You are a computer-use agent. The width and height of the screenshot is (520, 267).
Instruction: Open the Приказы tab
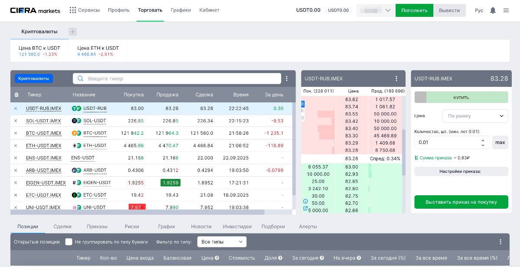pos(97,226)
